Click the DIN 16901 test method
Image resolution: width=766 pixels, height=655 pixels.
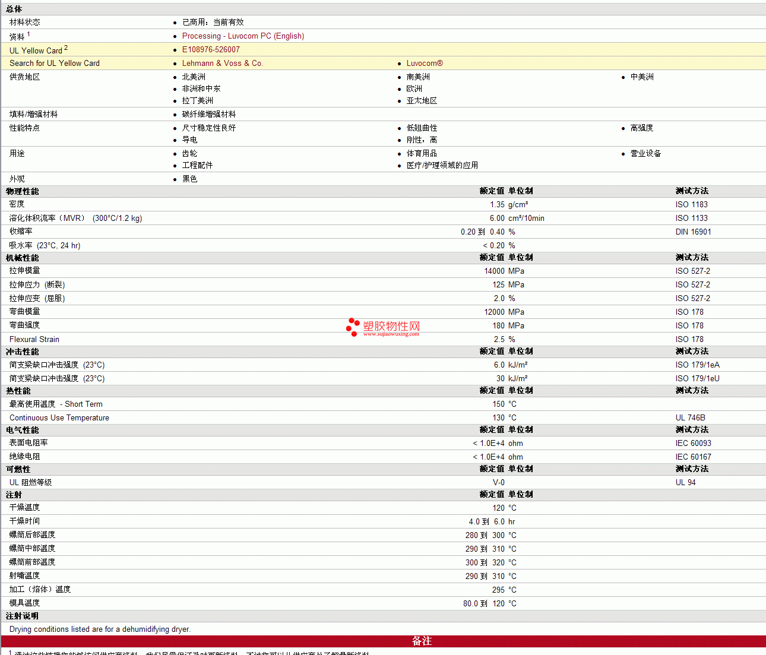click(x=693, y=232)
